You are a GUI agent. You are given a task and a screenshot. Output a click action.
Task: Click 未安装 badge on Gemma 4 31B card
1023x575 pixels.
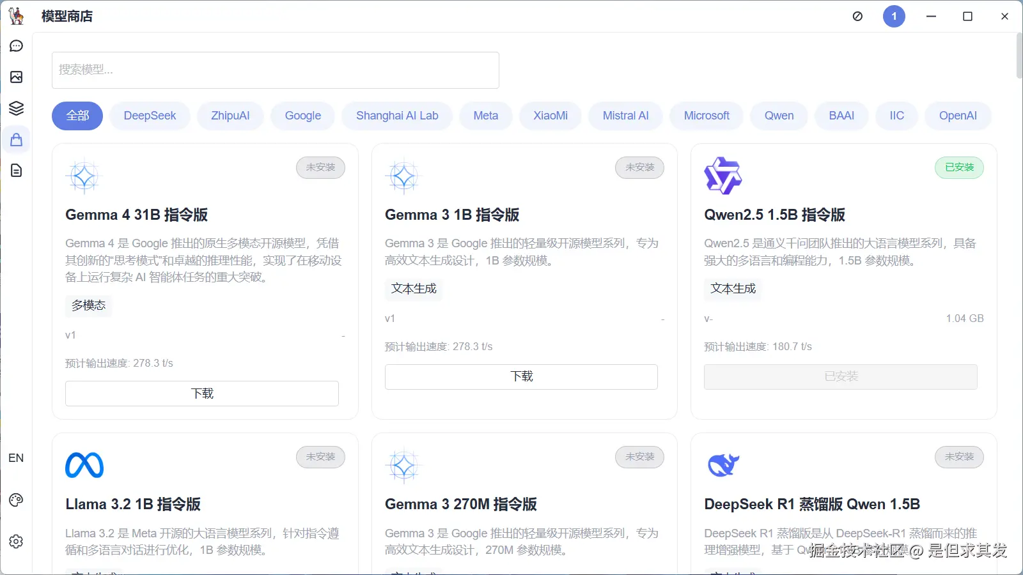click(x=320, y=167)
